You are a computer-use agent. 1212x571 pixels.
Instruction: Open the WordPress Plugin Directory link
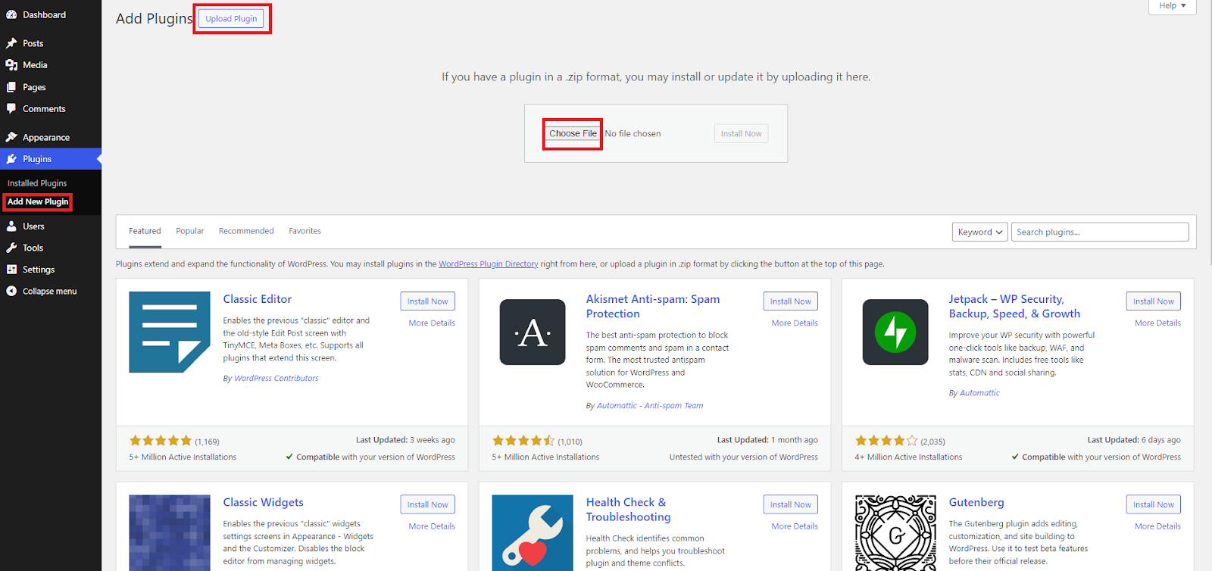488,264
